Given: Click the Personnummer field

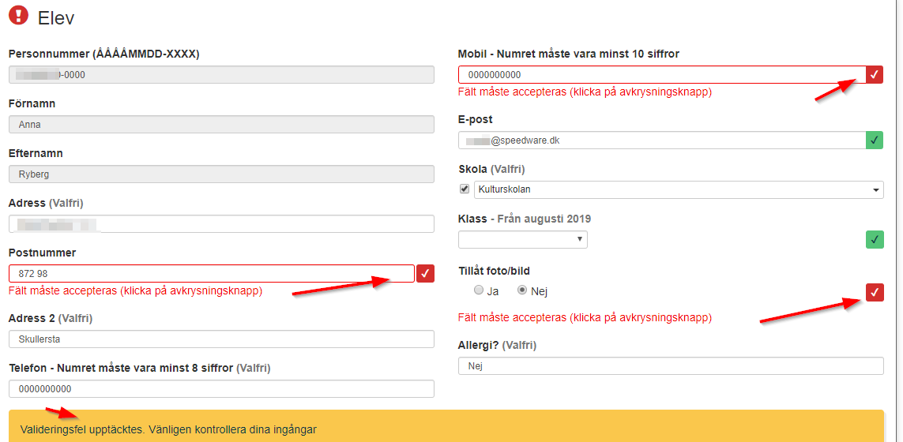Looking at the screenshot, I should coord(222,75).
